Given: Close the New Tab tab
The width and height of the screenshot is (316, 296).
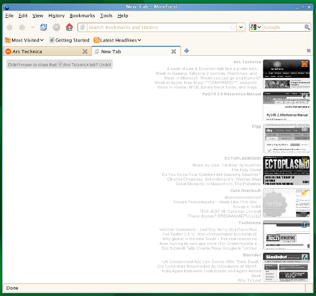Looking at the screenshot, I should pyautogui.click(x=174, y=52).
